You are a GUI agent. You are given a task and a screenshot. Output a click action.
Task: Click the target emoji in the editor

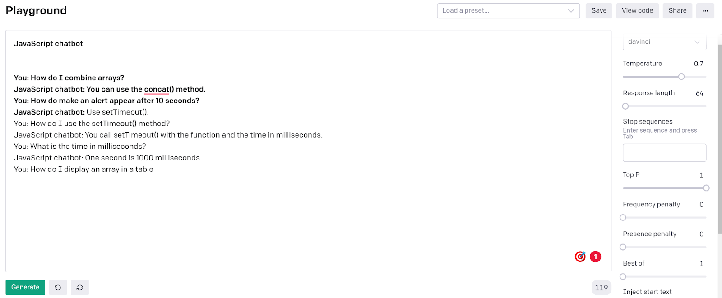click(x=580, y=256)
